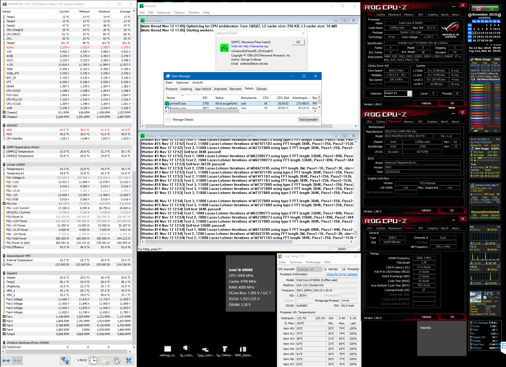
Task: Collapse the ASUS EC sensor group
Action: [x=4, y=125]
